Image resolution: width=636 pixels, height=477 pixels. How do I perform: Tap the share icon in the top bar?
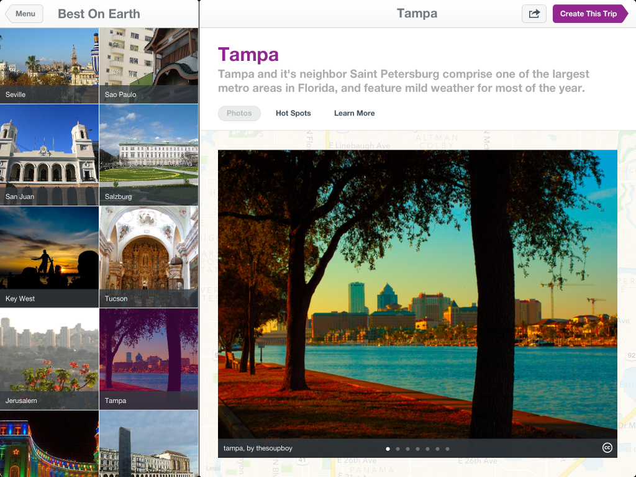[x=534, y=14]
